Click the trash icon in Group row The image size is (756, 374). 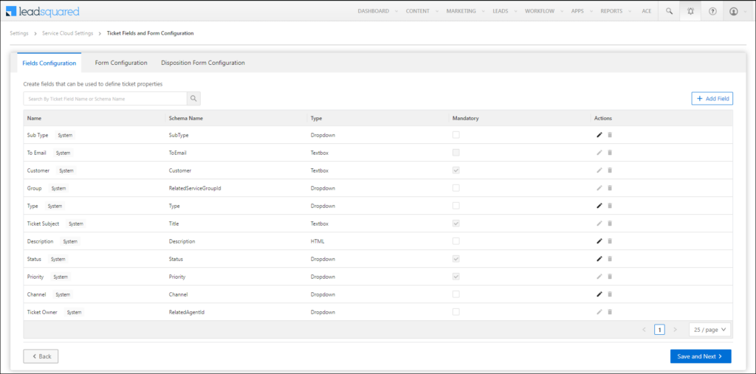(x=609, y=188)
